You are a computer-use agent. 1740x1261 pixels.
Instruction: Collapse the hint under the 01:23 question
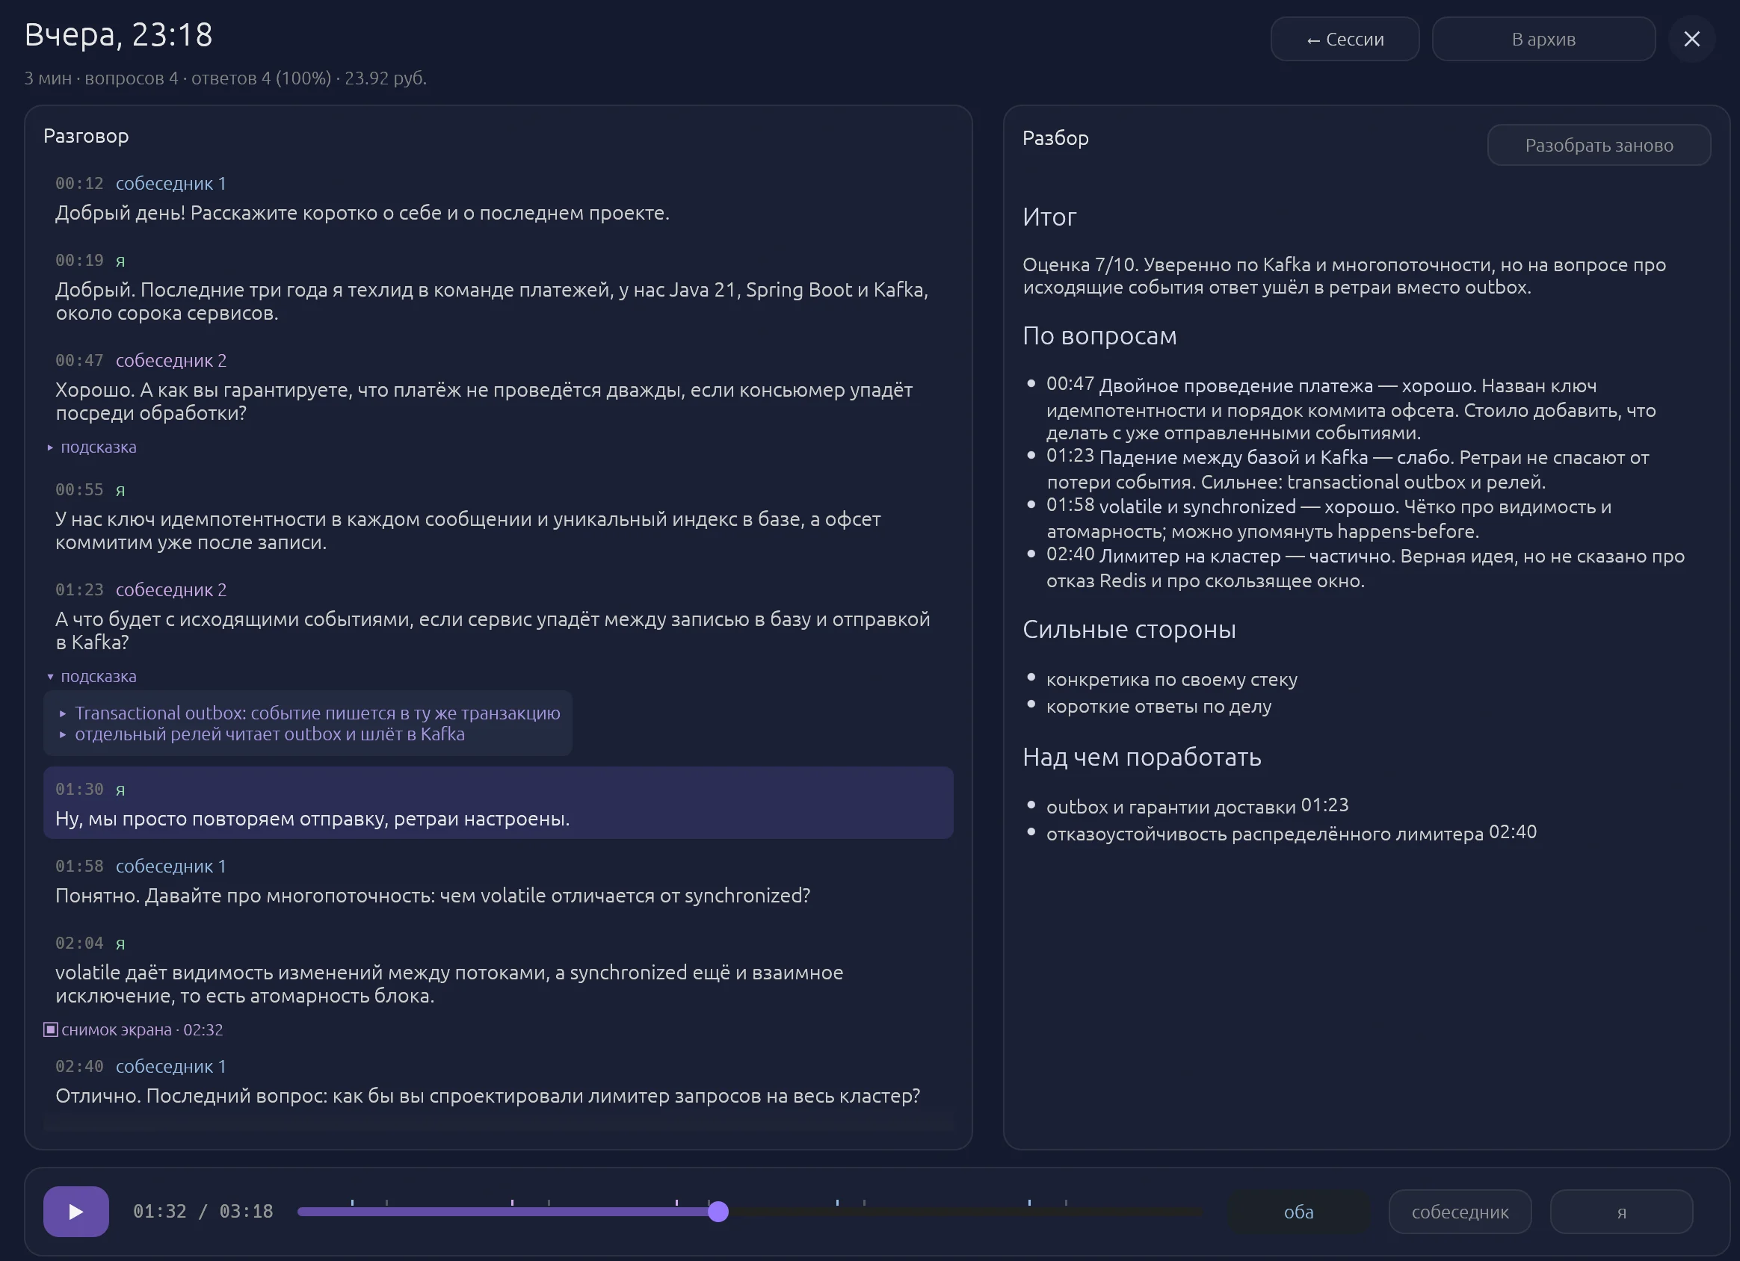point(91,677)
